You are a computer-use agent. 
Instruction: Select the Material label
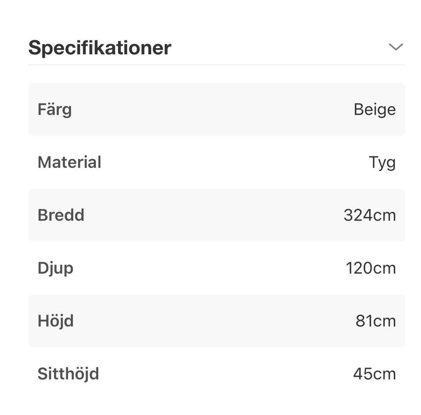point(69,163)
